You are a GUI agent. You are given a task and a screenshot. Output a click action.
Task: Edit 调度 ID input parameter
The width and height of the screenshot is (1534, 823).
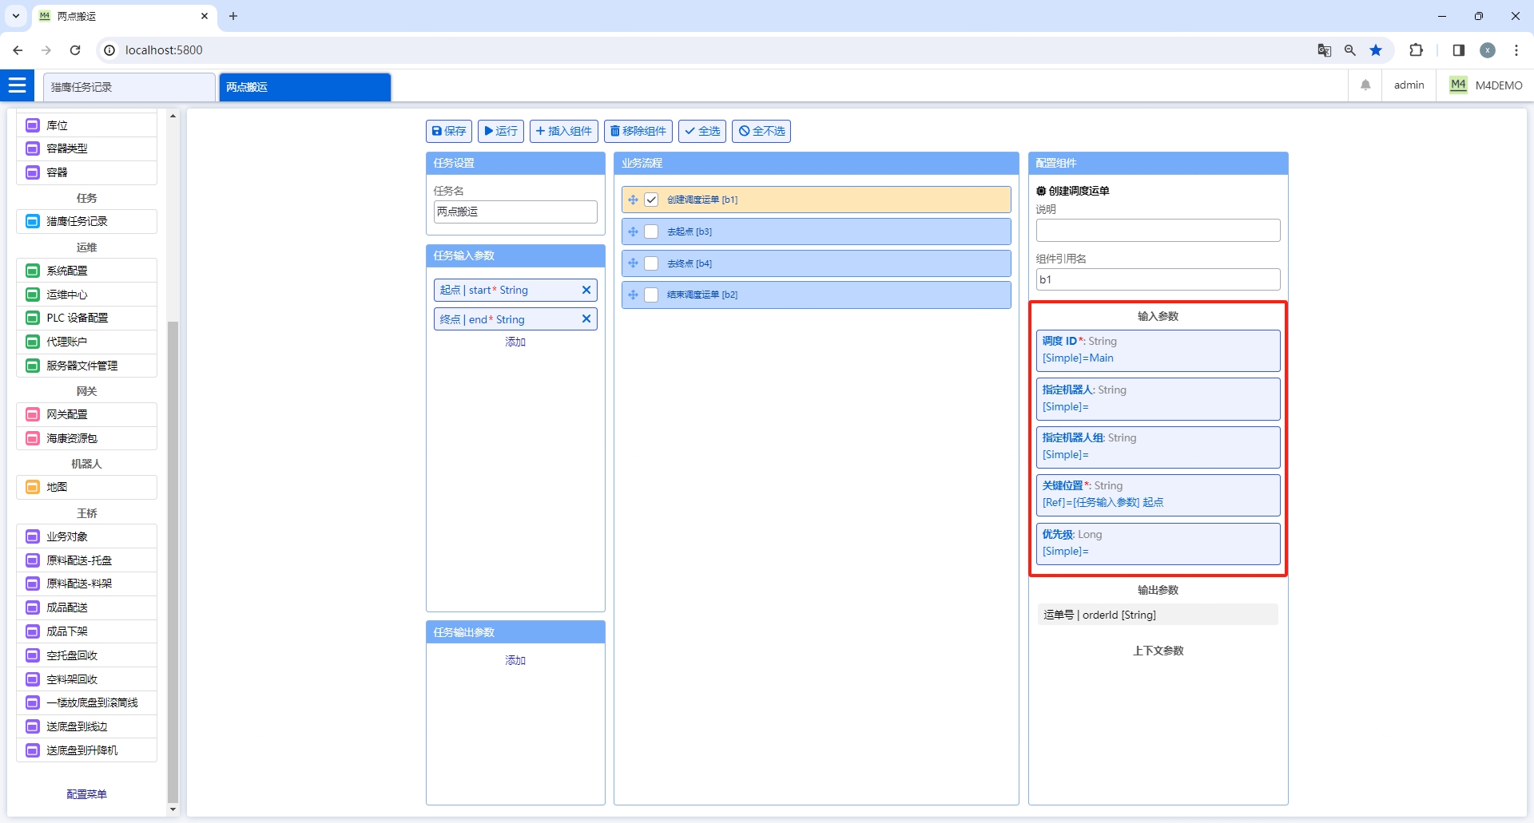[x=1158, y=350]
